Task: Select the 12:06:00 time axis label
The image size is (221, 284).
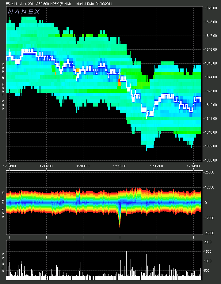Action: [x=46, y=166]
